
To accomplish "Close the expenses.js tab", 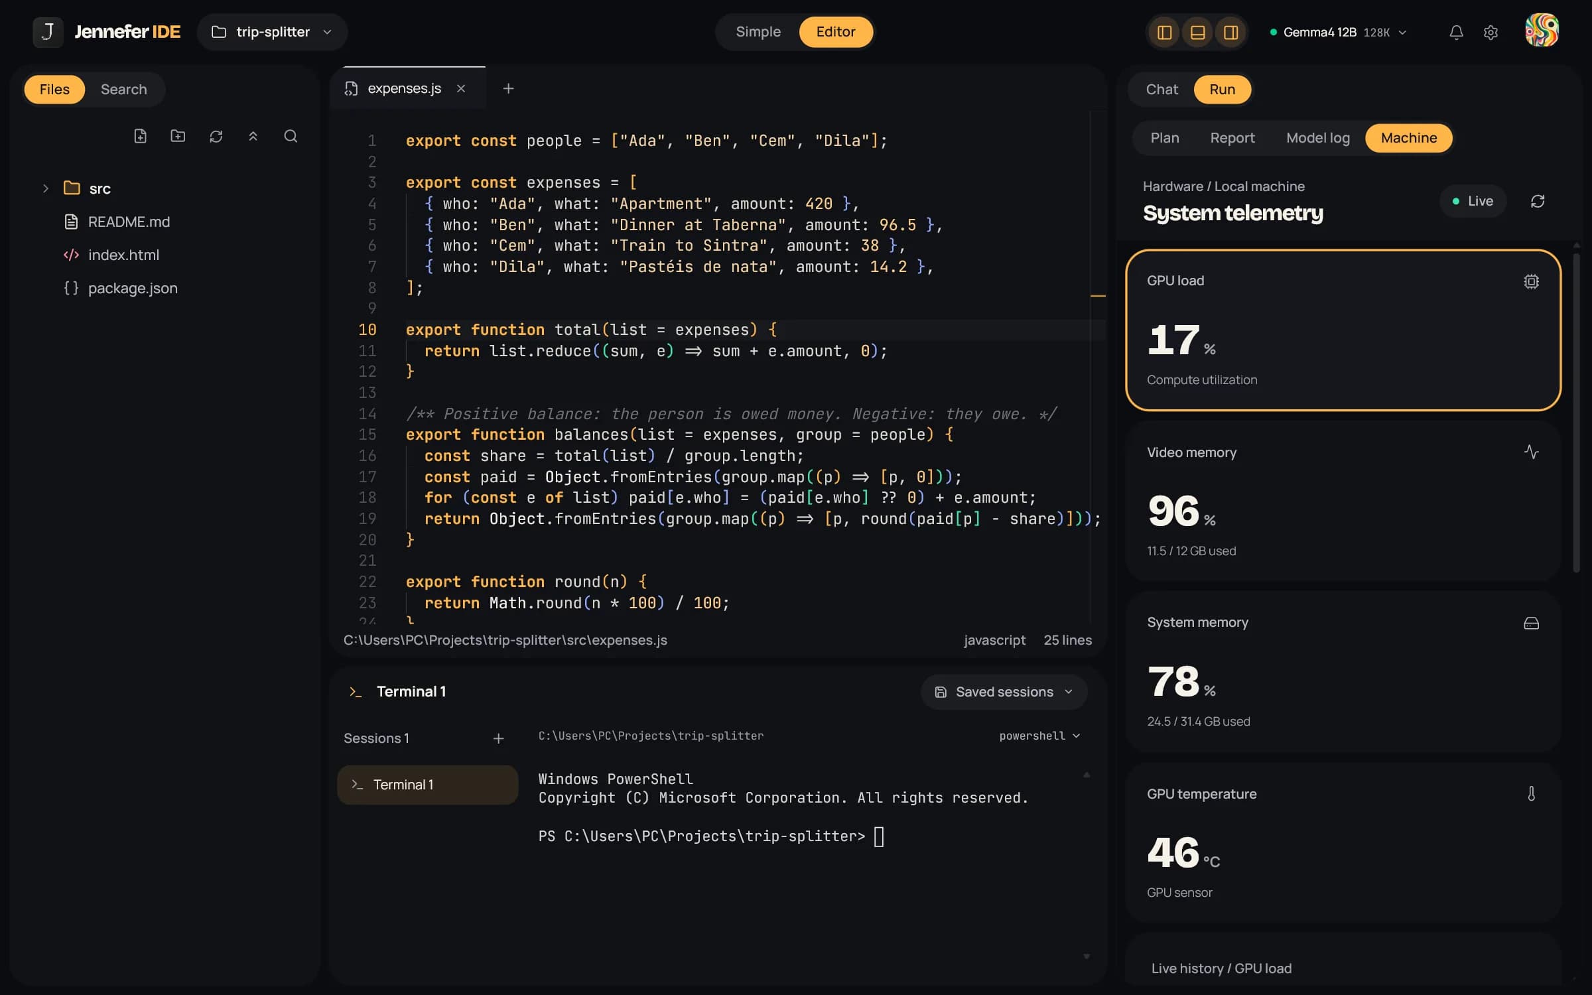I will point(461,88).
